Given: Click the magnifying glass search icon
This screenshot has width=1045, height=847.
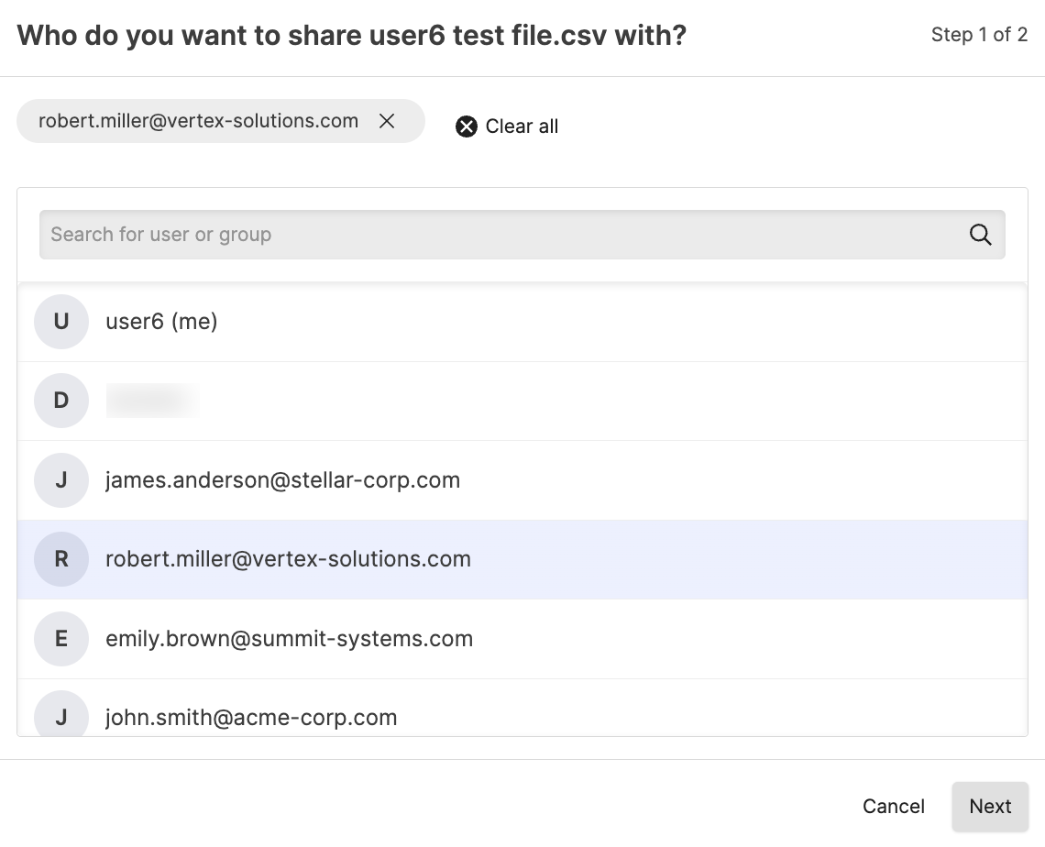Looking at the screenshot, I should click(980, 235).
